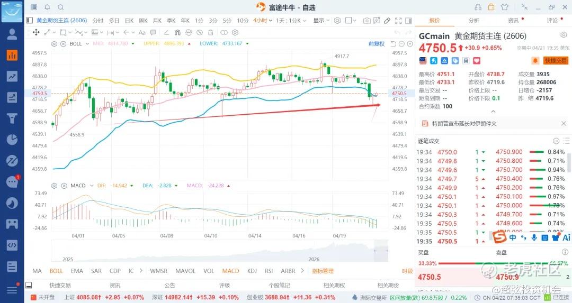Toggle the right side panel icon

(408, 21)
